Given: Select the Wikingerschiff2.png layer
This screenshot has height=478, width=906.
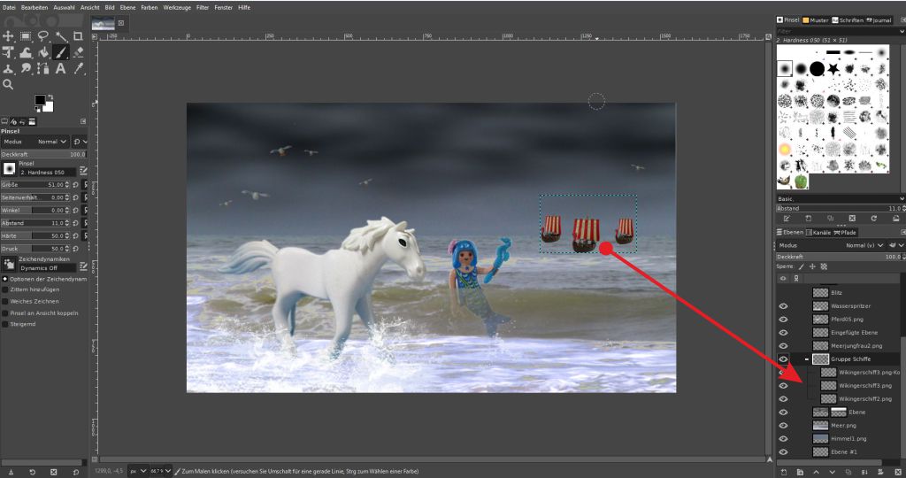Looking at the screenshot, I should (865, 399).
